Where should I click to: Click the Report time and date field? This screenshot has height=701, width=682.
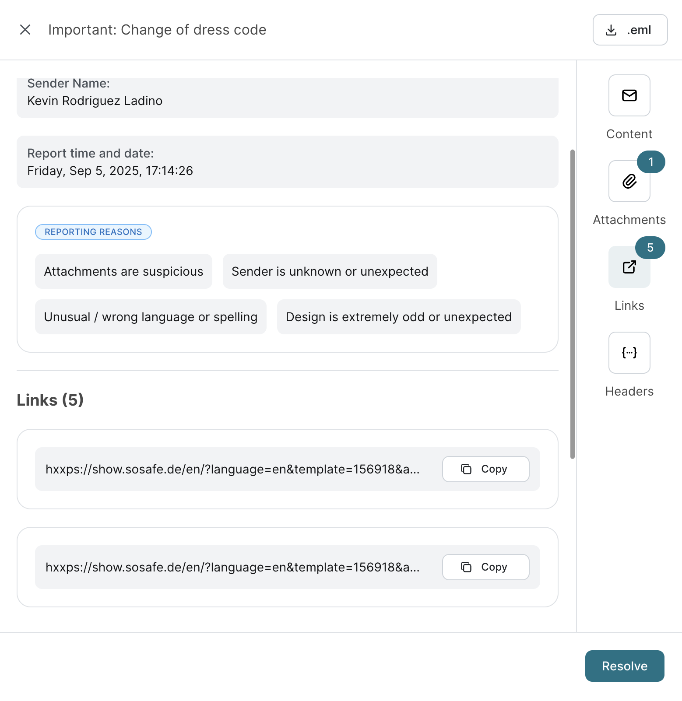[287, 162]
